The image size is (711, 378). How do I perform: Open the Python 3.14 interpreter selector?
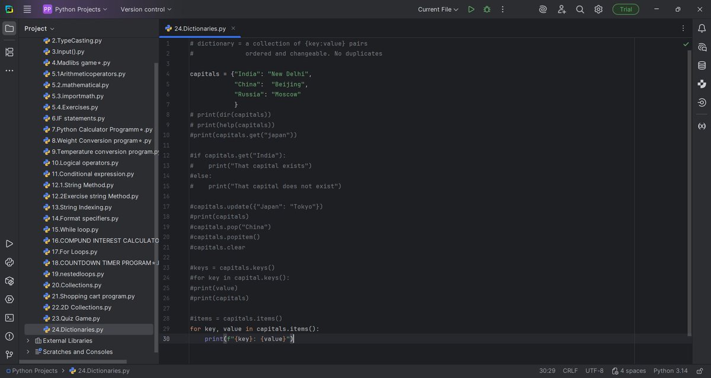coord(671,371)
